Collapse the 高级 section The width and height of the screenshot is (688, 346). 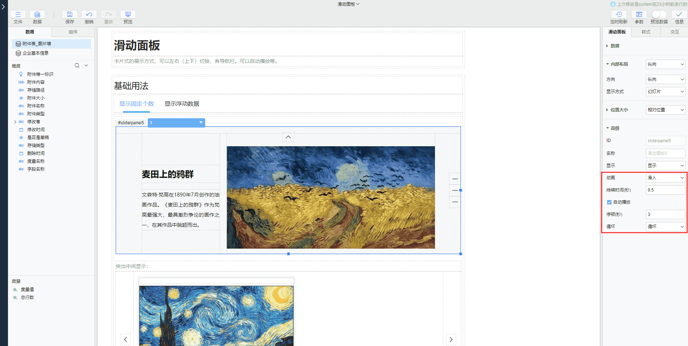click(x=608, y=128)
